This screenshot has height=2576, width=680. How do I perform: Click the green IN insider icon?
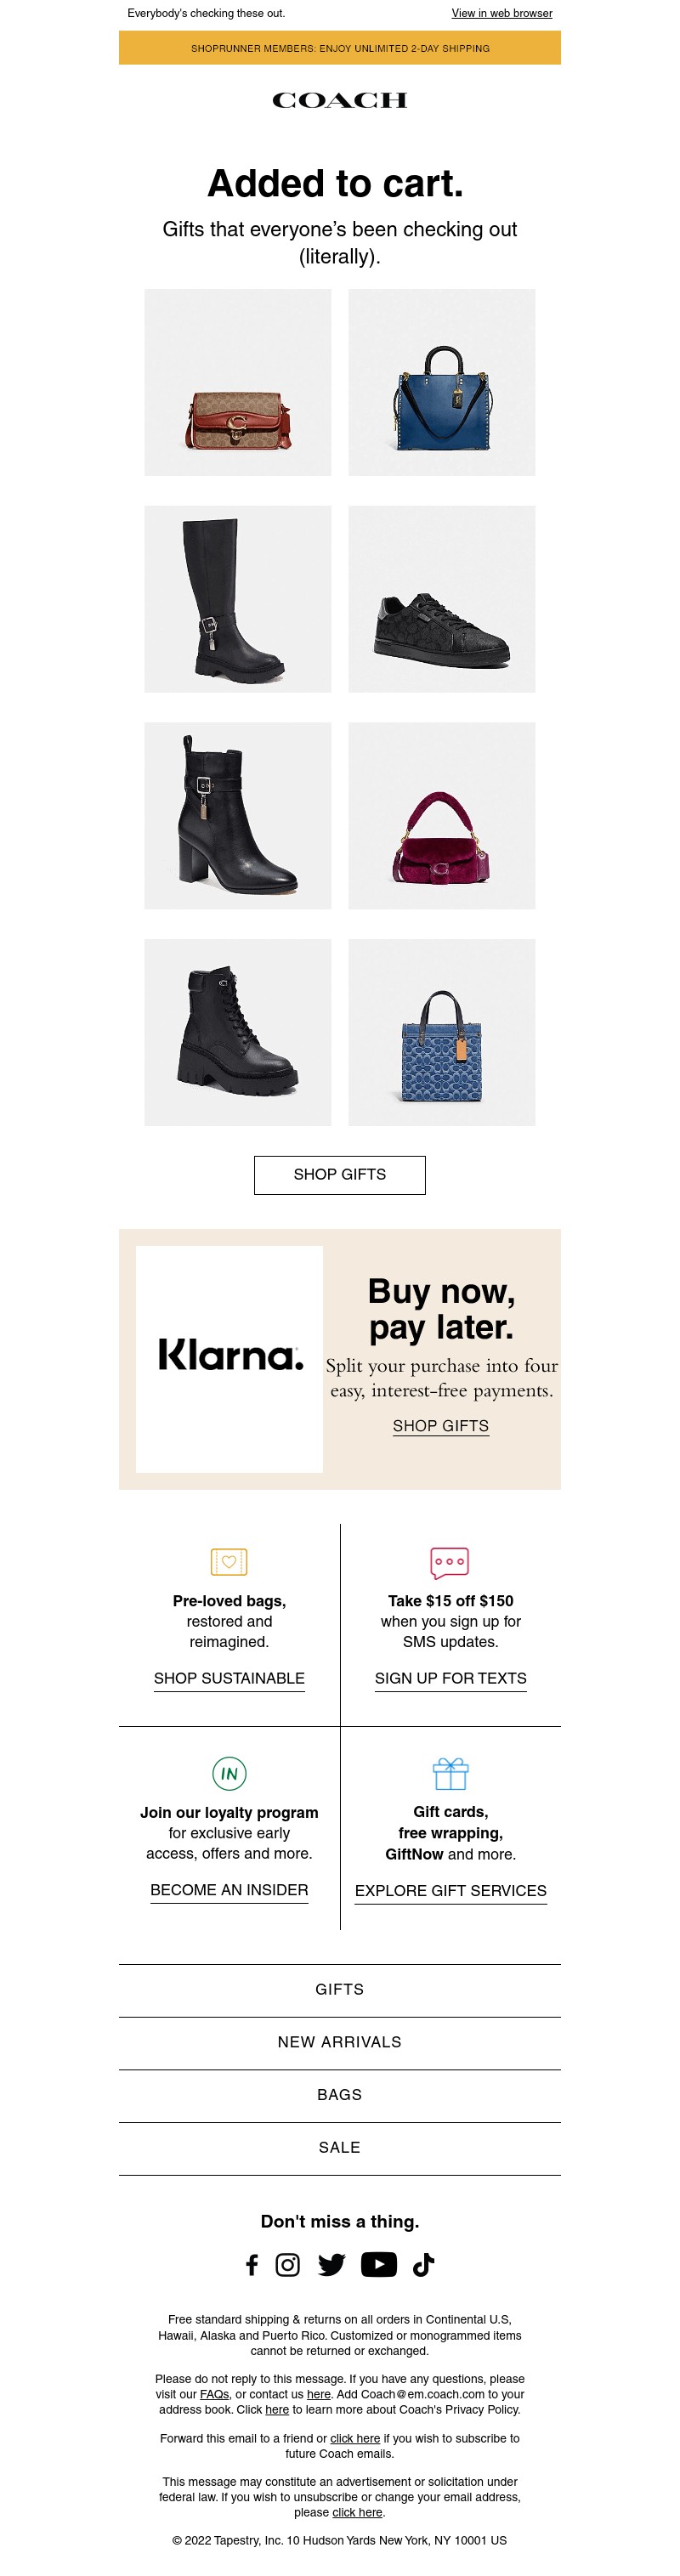coord(229,1774)
